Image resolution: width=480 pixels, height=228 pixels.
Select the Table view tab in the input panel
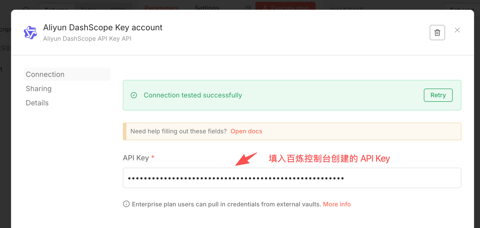[88, 8]
